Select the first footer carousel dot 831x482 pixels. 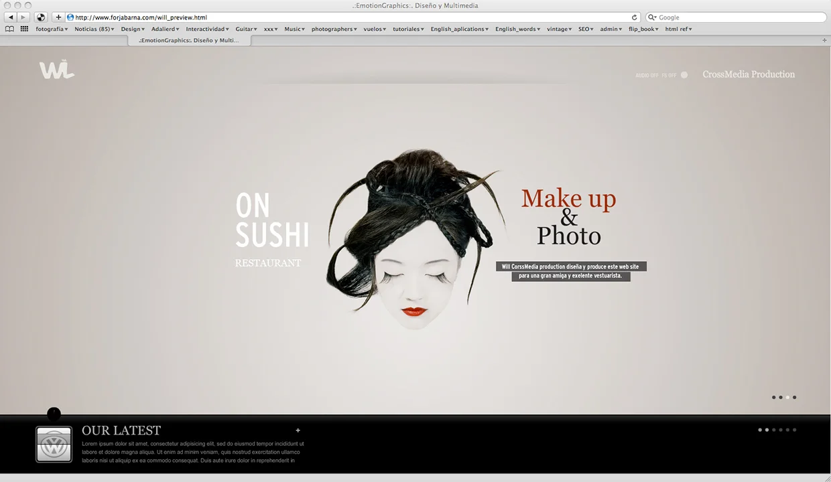coord(760,430)
